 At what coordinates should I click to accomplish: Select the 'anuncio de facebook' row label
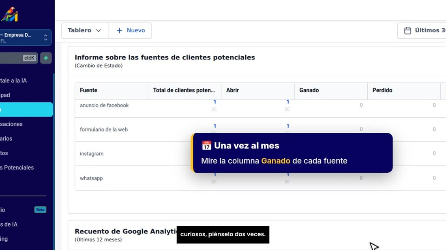coord(104,105)
